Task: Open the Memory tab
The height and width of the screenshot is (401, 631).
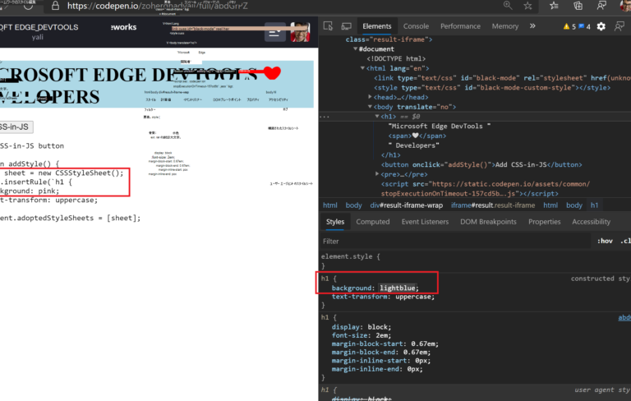Action: pos(504,26)
